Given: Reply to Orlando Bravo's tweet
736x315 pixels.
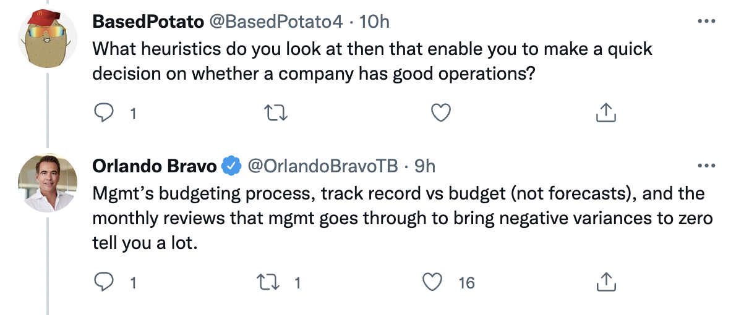Looking at the screenshot, I should tap(104, 282).
